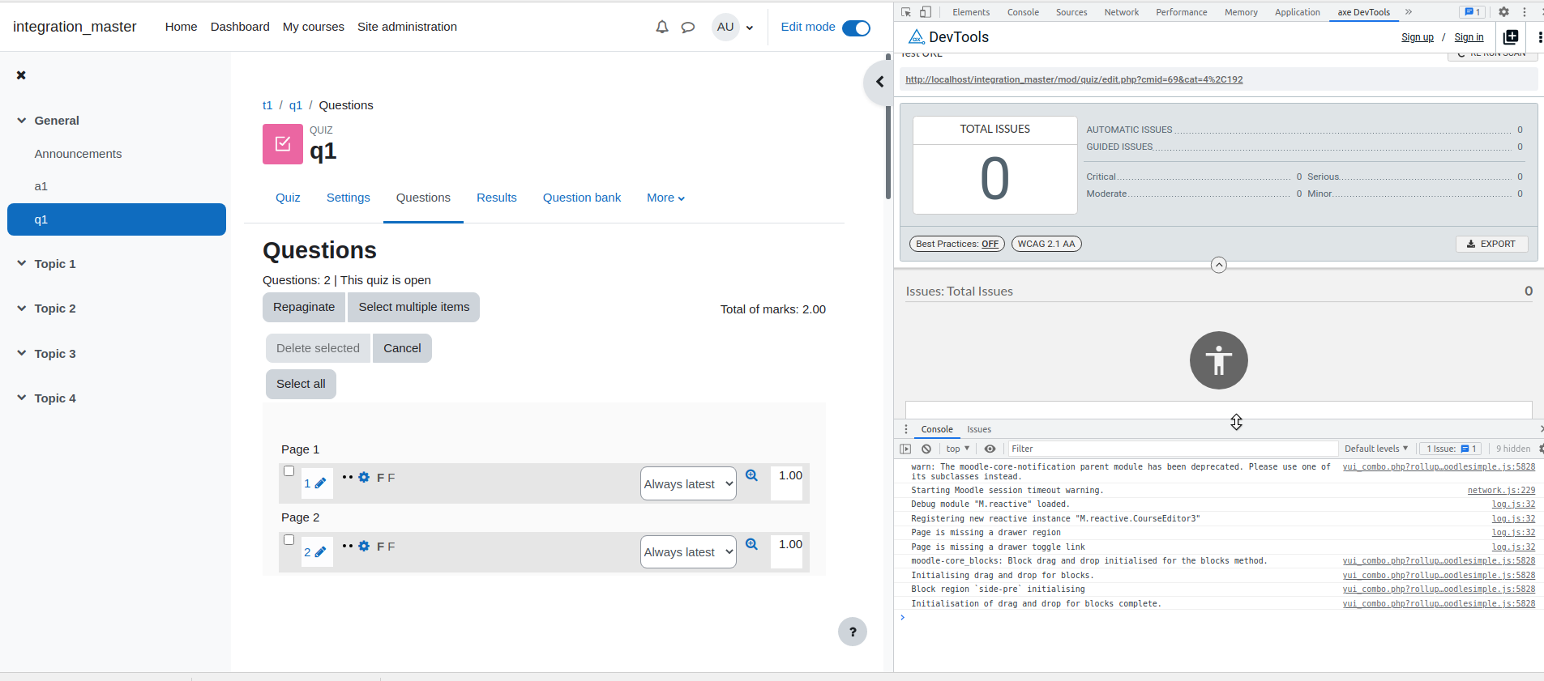The image size is (1544, 681).
Task: Open the help question mark button
Action: pos(853,632)
